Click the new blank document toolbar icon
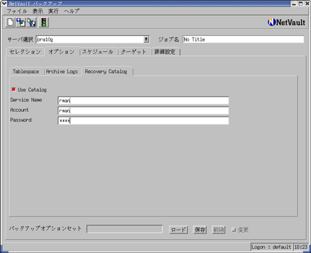This screenshot has height=253, width=311. coord(10,22)
